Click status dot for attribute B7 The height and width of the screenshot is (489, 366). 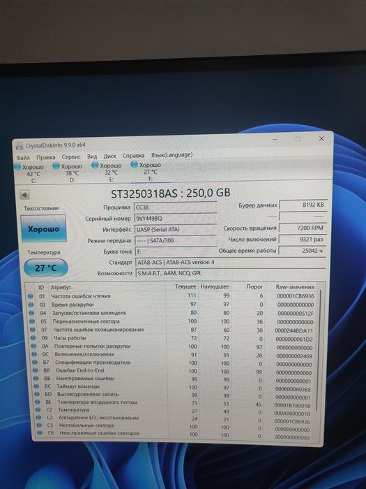(x=35, y=363)
